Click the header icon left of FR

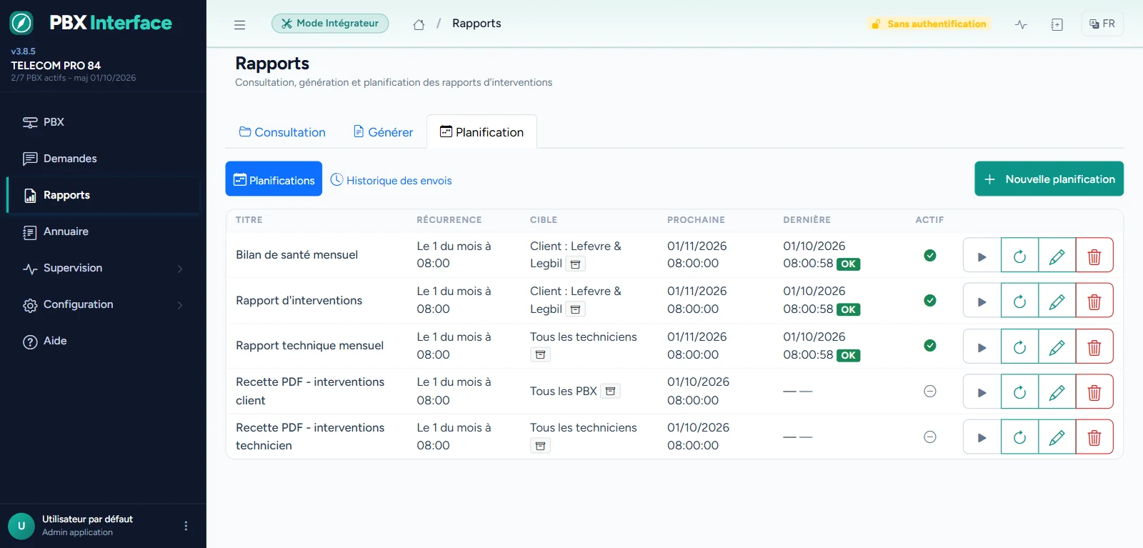click(1057, 24)
